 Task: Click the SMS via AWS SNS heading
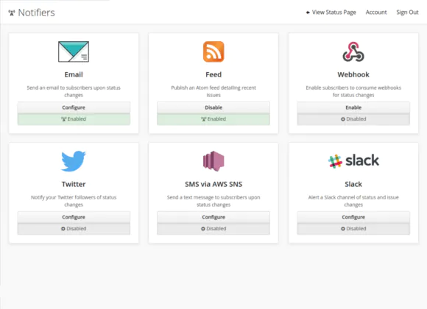[213, 185]
